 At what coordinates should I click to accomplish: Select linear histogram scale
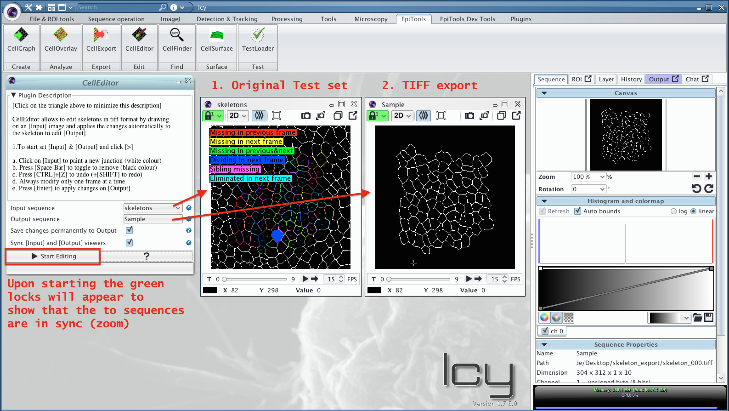[694, 211]
